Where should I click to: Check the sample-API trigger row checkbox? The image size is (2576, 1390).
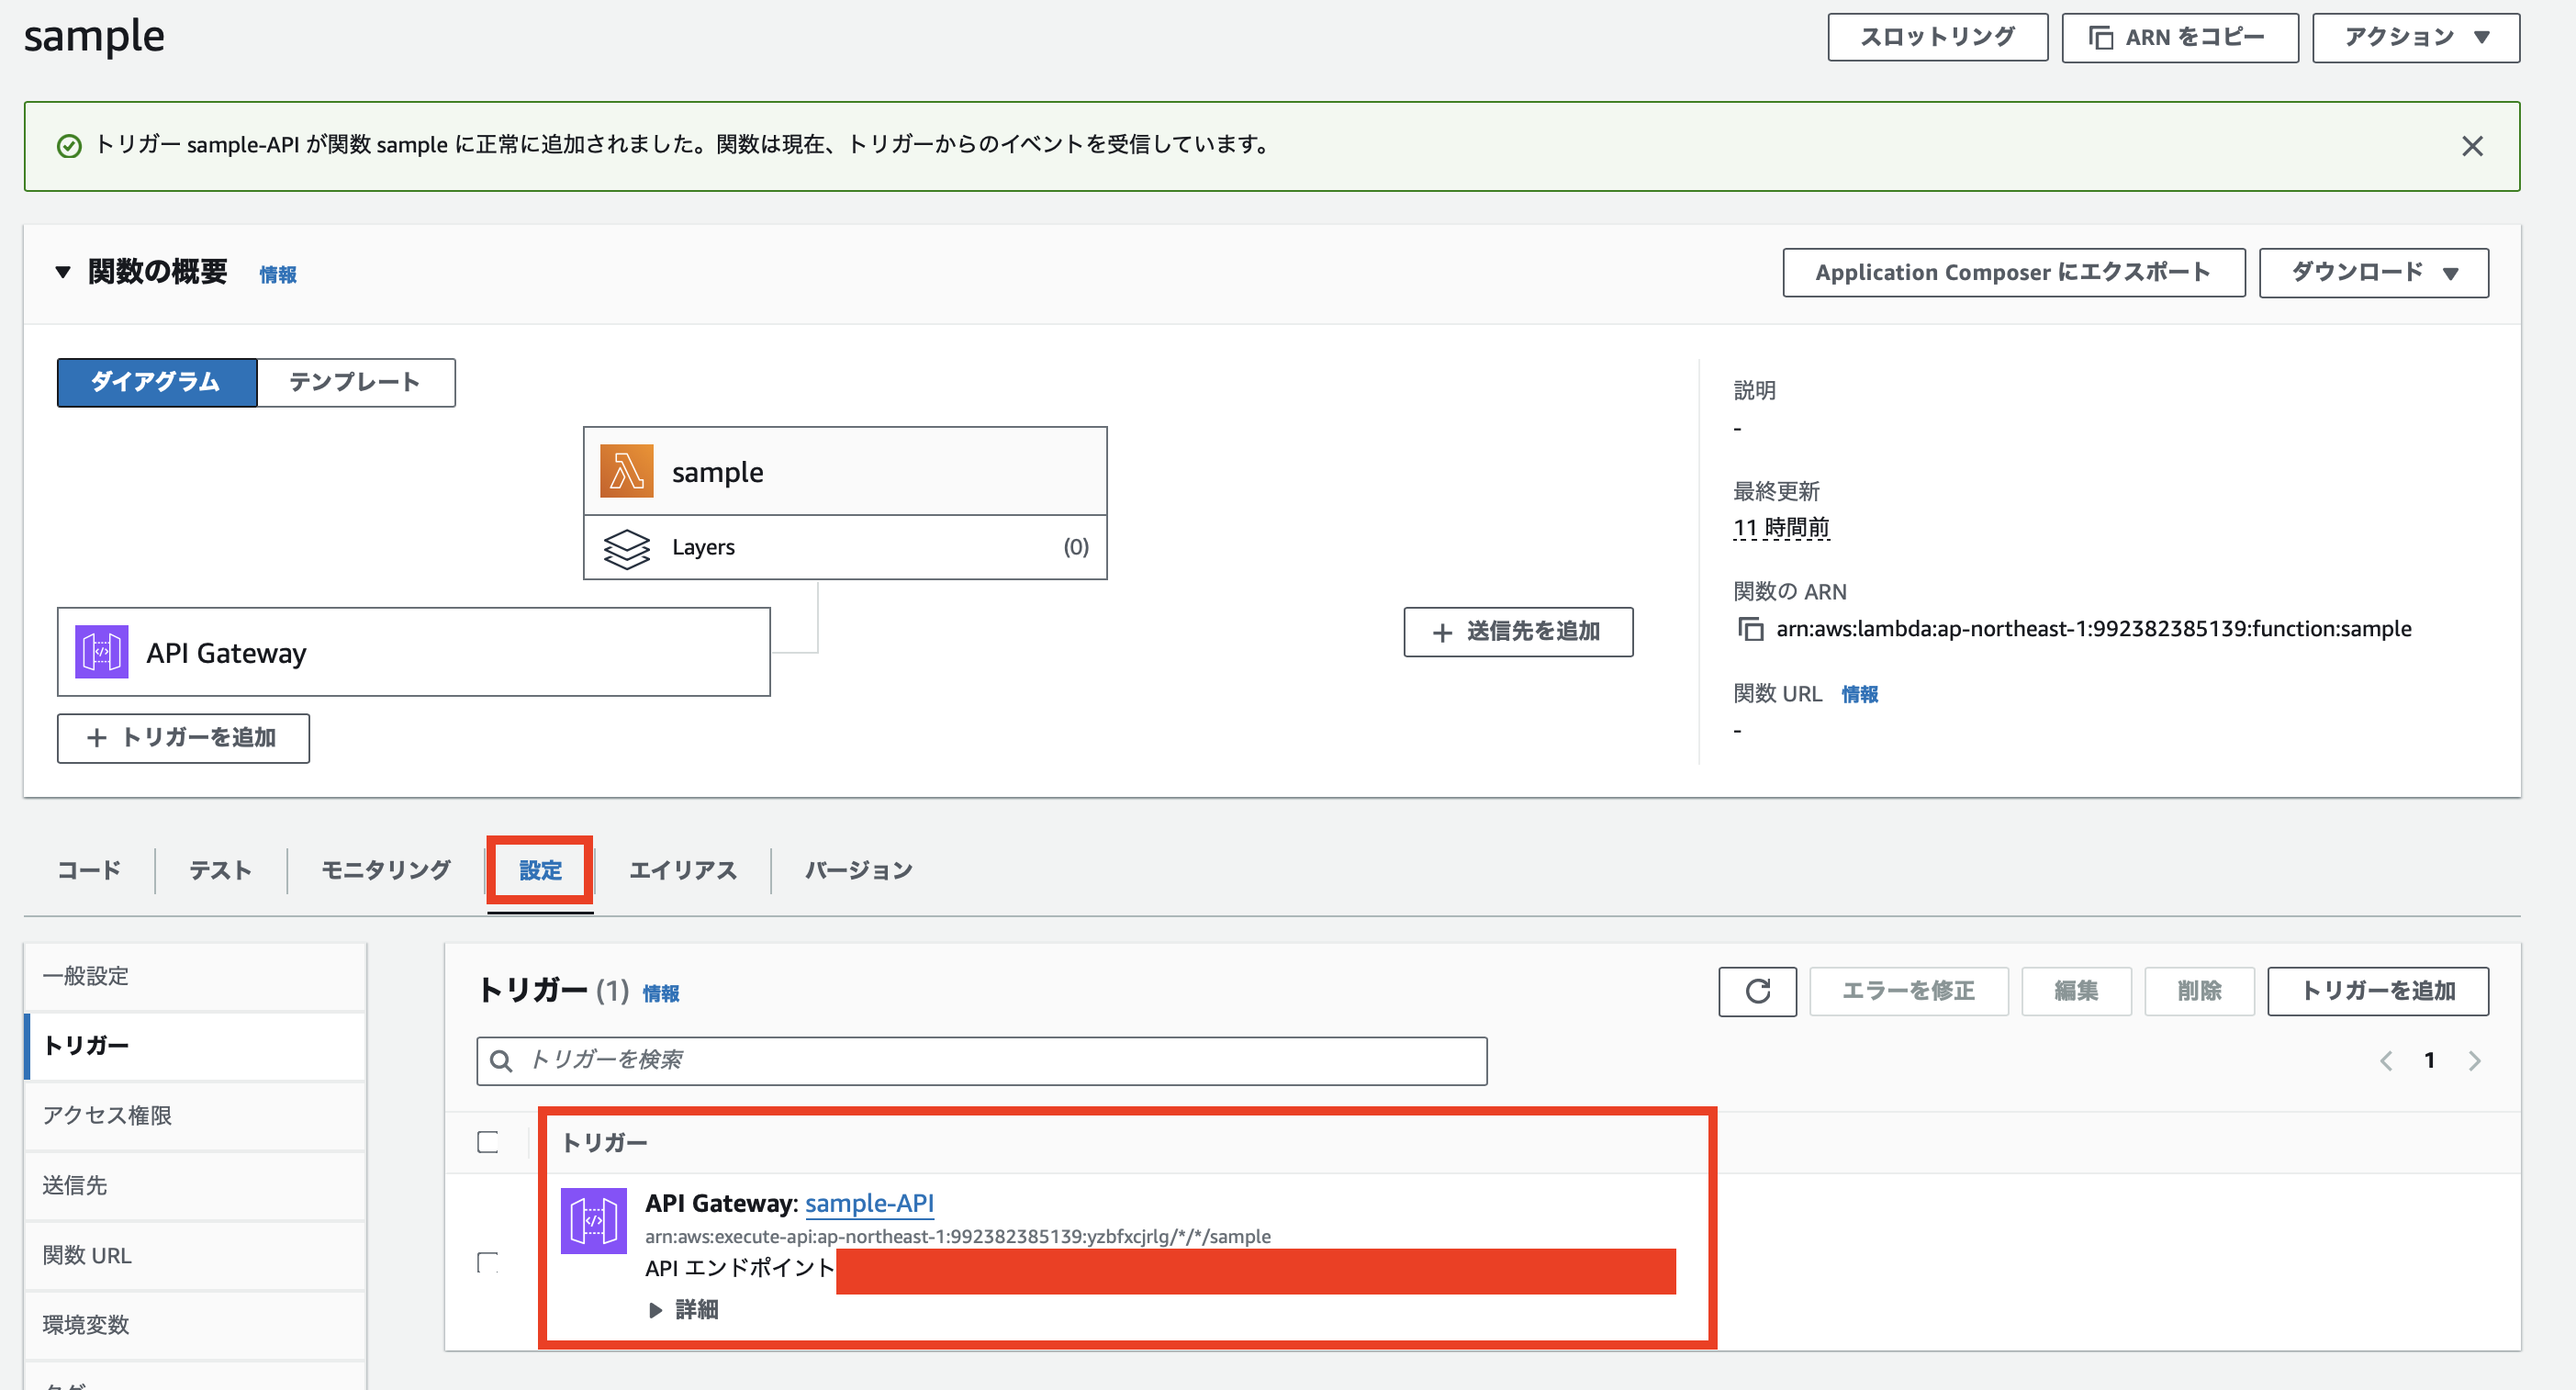coord(488,1262)
